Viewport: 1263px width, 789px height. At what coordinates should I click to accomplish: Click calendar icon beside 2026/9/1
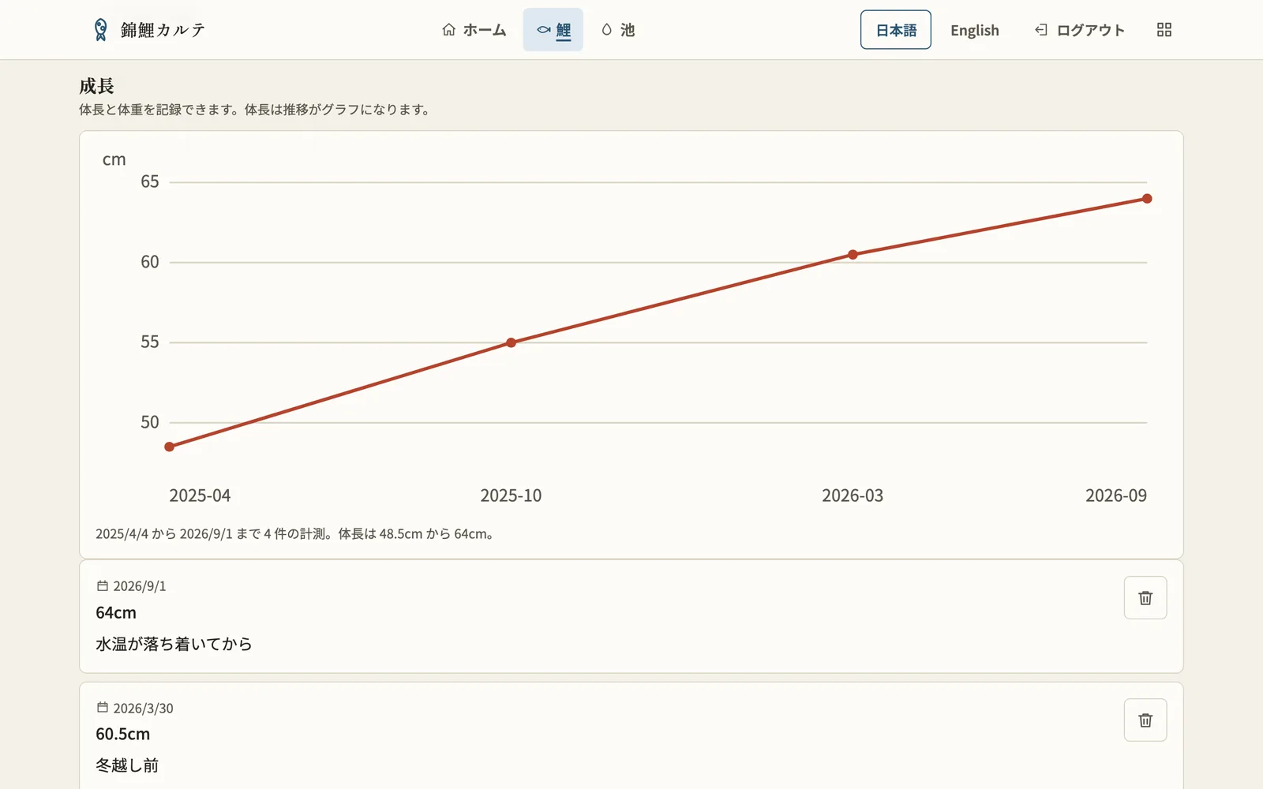[x=102, y=586]
